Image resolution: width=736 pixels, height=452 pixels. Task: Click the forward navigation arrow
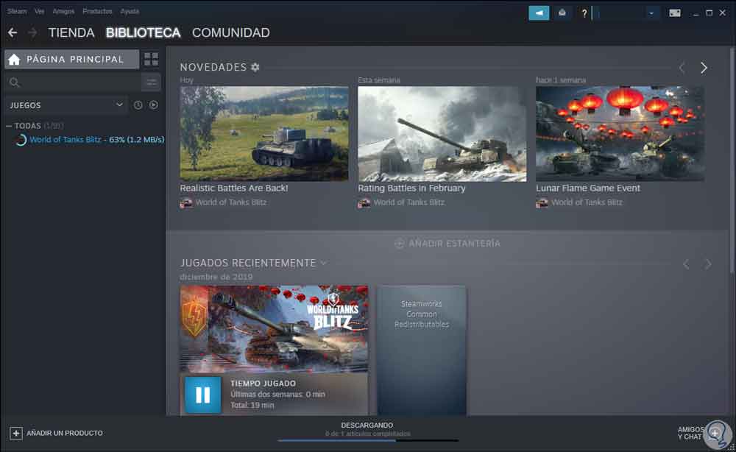(32, 32)
